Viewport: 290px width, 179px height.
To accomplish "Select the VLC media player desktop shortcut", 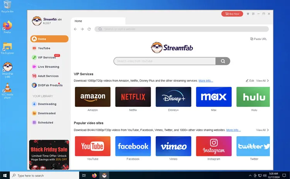I will (x=7, y=91).
